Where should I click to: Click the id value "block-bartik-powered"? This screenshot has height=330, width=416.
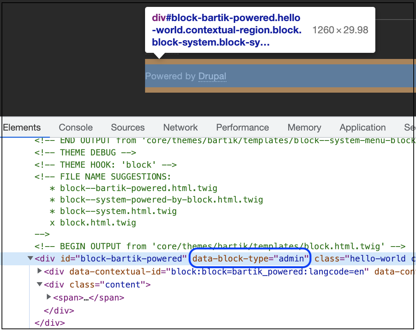point(130,259)
